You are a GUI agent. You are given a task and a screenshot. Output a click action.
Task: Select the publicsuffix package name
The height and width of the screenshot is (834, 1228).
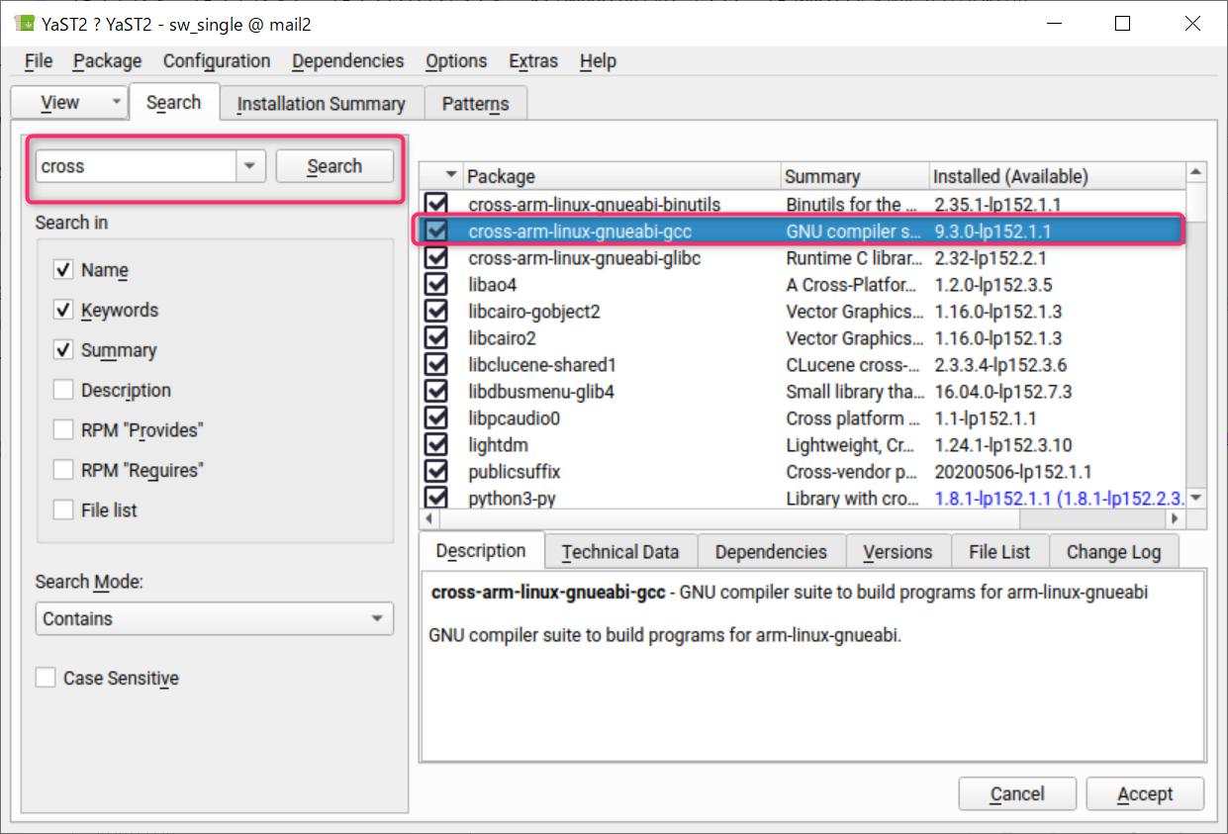[x=515, y=471]
